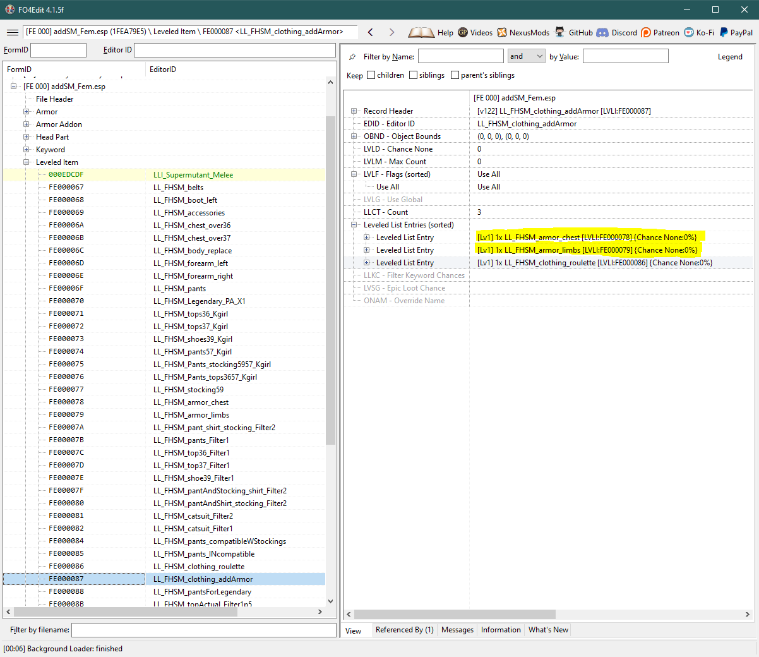Select the LL_FHSM_clothing_roulette tree record
Viewport: 759px width, 657px height.
pyautogui.click(x=164, y=567)
